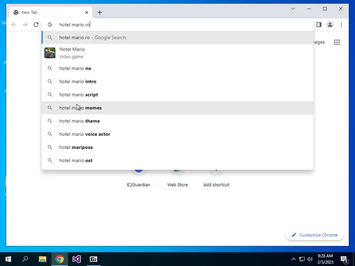The image size is (355, 266).
Task: Choose 'hotel mario voice actor' suggestion
Action: (x=178, y=134)
